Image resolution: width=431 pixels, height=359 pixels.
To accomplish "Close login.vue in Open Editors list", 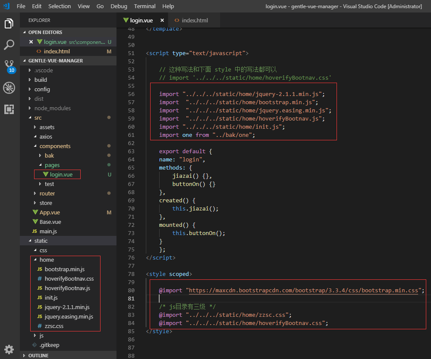I will coord(31,42).
